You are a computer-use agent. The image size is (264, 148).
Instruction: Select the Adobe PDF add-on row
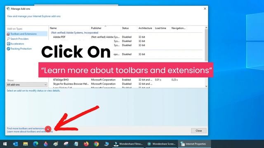point(127,37)
